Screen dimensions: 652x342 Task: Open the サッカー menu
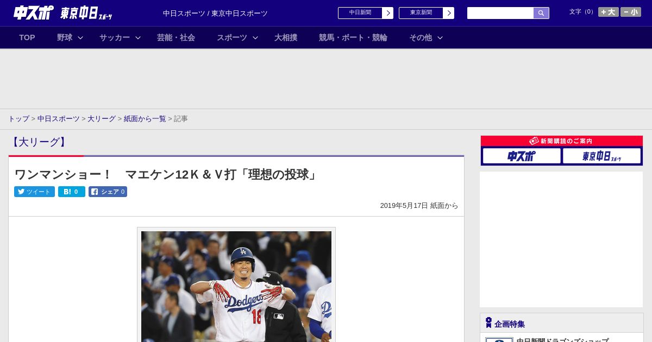115,37
